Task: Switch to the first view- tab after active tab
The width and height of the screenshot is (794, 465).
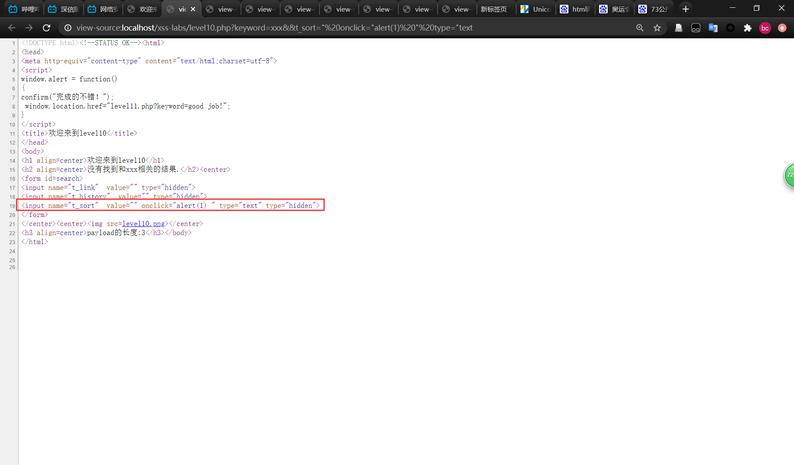Action: point(220,9)
